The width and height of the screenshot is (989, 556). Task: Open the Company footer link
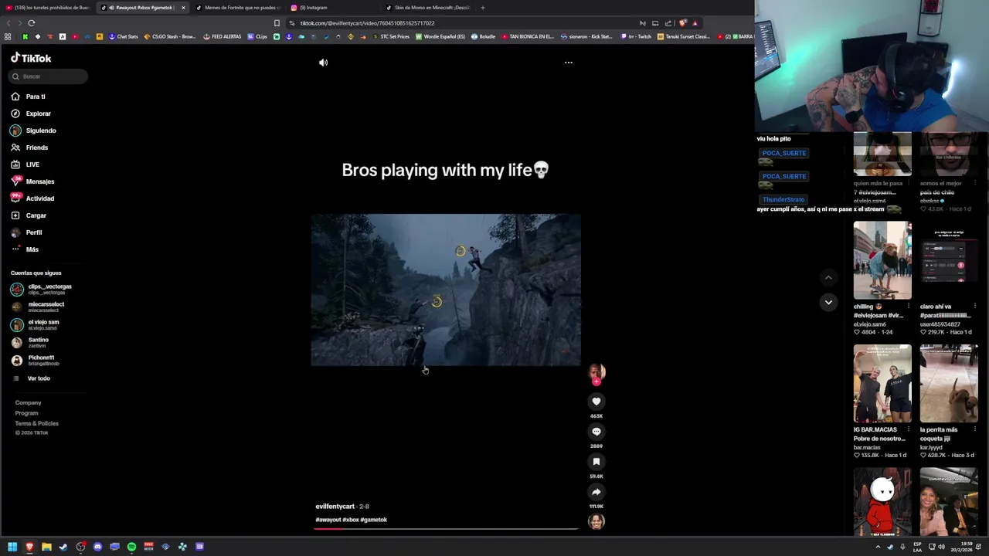click(x=28, y=402)
